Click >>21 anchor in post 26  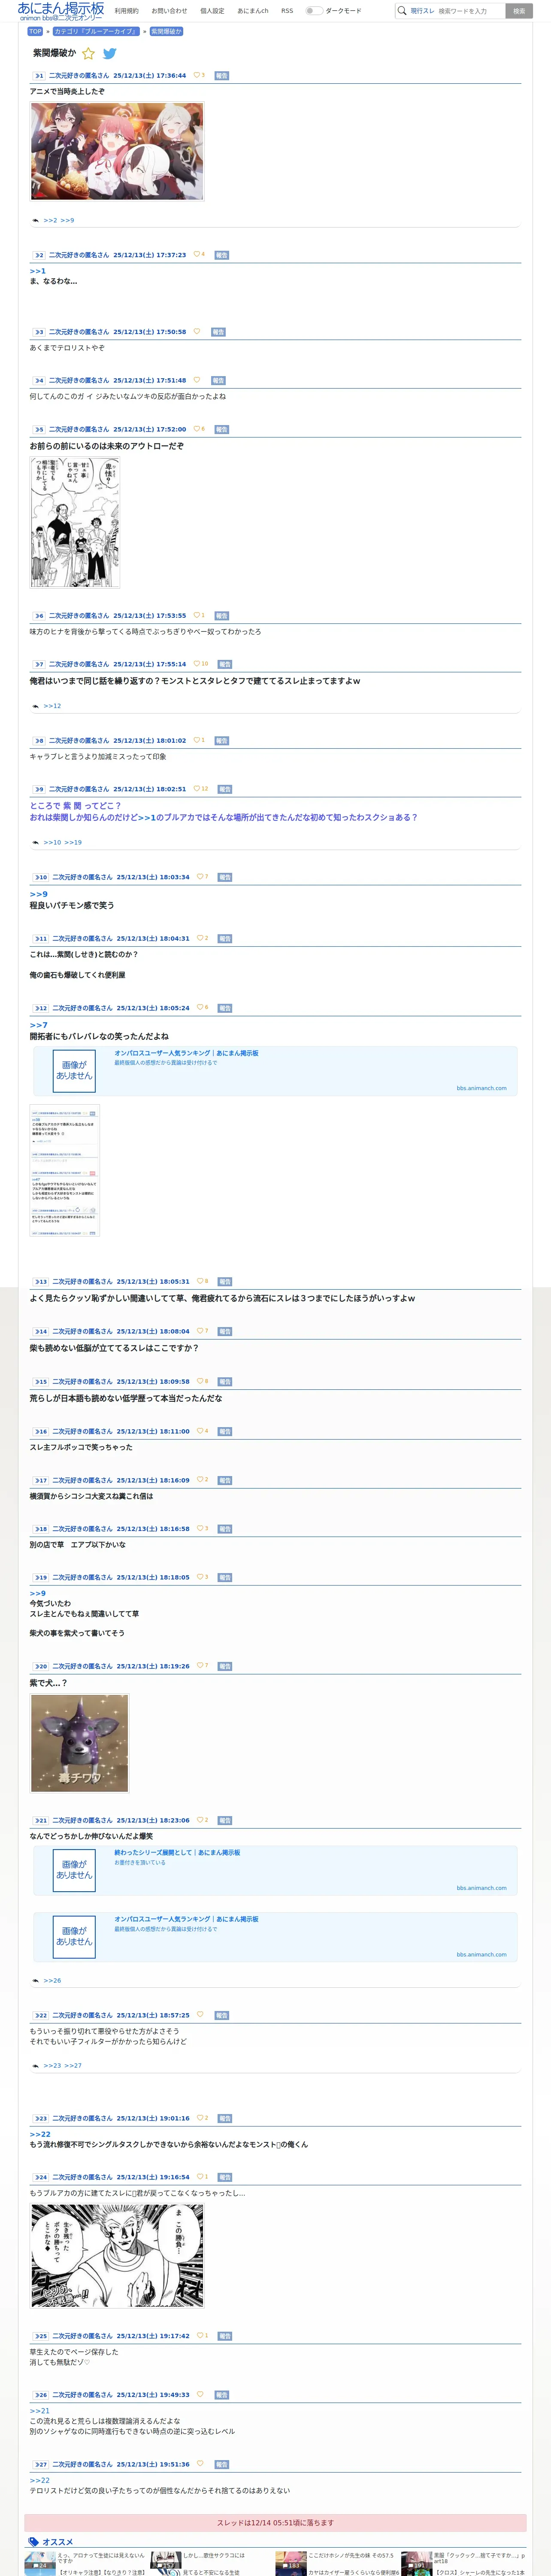pos(39,2411)
